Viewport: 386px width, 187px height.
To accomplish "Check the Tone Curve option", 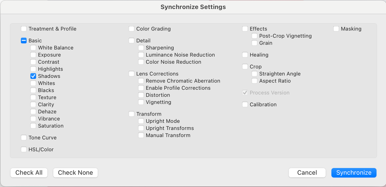I will (x=24, y=138).
